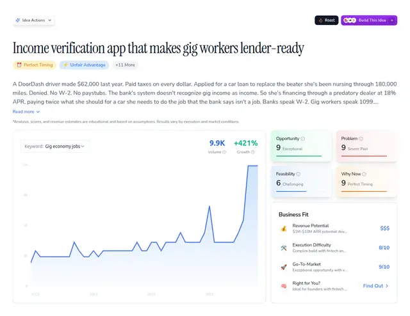Image resolution: width=410 pixels, height=316 pixels.
Task: Expand the description with Read more
Action: click(26, 111)
